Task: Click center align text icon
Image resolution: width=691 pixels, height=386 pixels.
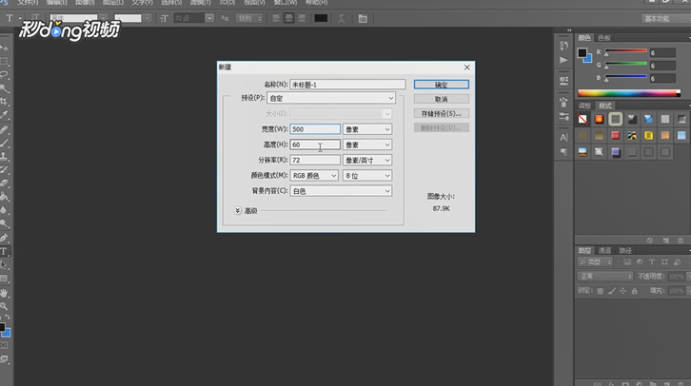Action: pos(288,18)
